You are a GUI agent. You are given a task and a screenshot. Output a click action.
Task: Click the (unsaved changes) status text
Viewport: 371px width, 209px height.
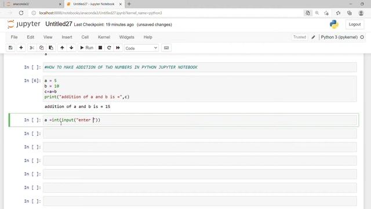tap(154, 24)
